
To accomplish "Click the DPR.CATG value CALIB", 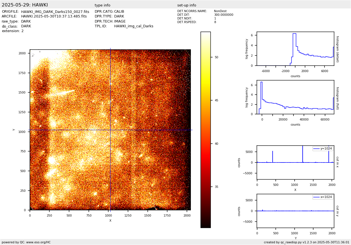I will 119,12.
